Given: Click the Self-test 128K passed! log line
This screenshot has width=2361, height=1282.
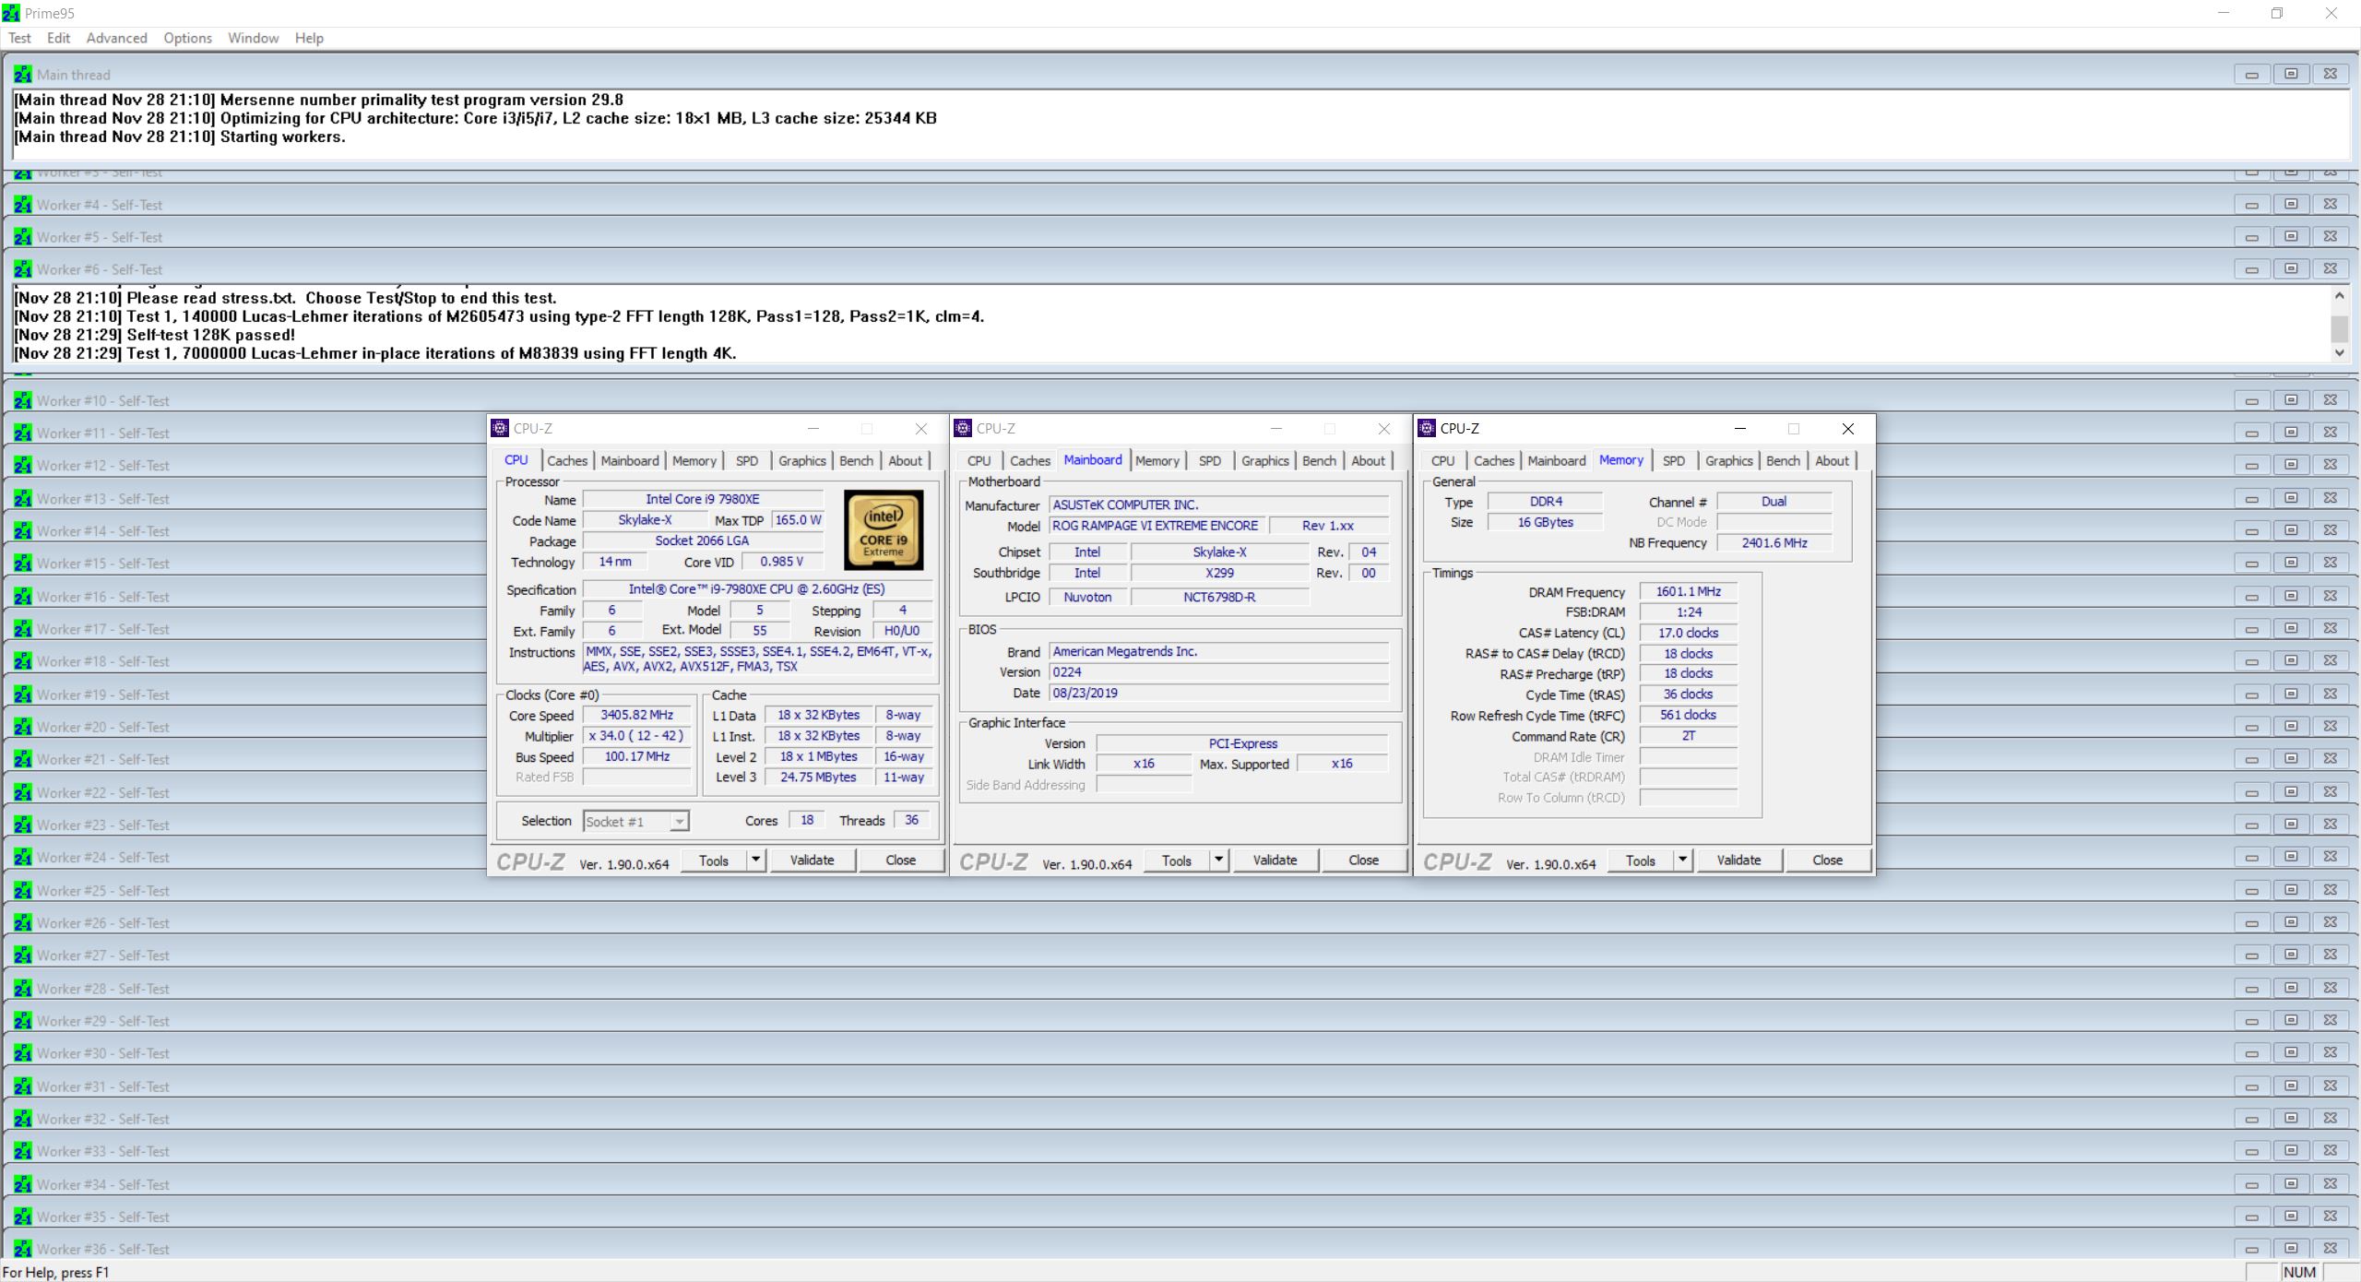Looking at the screenshot, I should click(154, 335).
